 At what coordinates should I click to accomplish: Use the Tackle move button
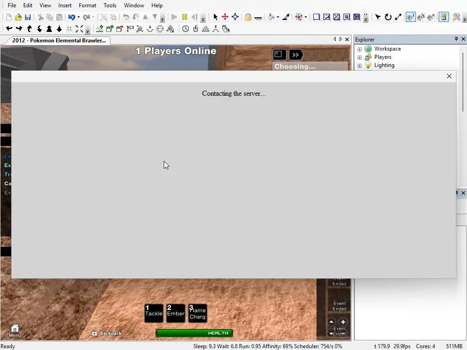pos(154,313)
